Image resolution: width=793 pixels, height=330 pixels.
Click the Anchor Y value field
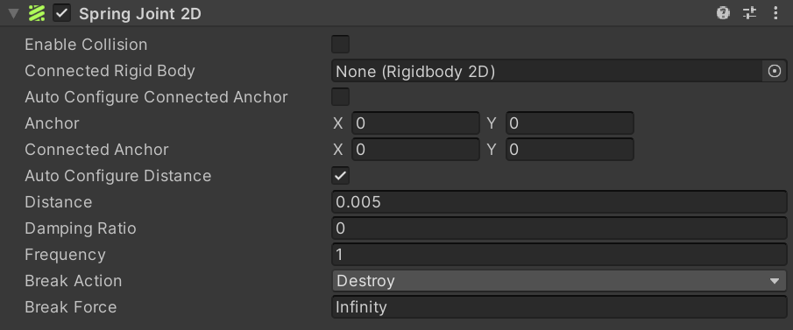pos(570,123)
